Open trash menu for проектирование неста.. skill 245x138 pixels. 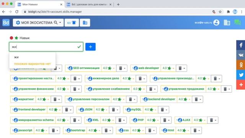tap(76, 79)
